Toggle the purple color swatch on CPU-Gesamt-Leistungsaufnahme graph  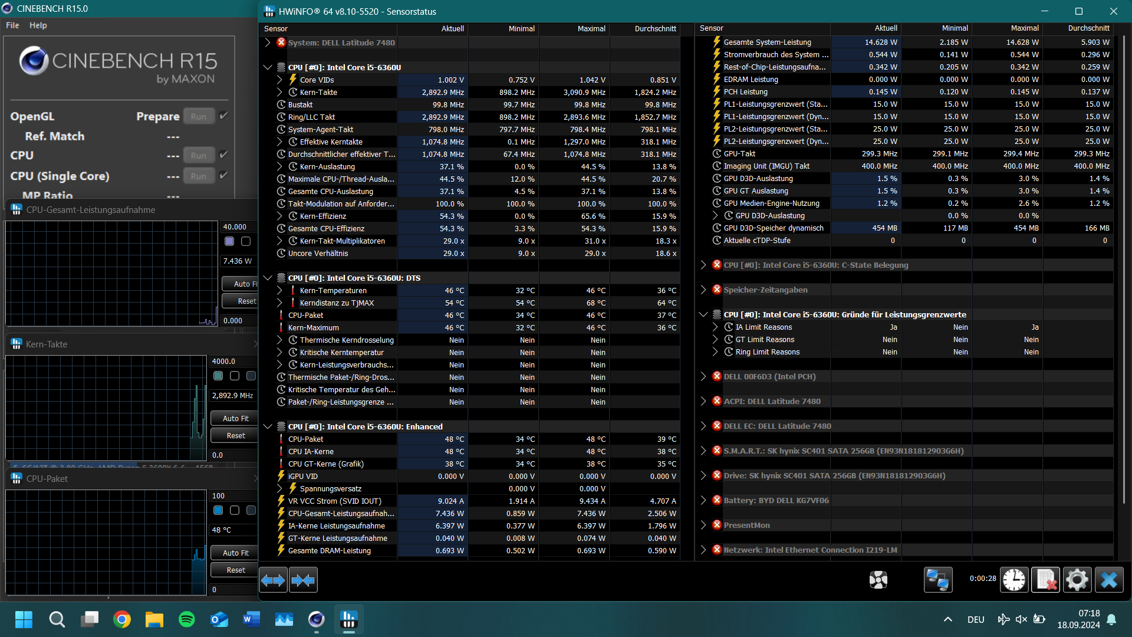click(x=229, y=241)
